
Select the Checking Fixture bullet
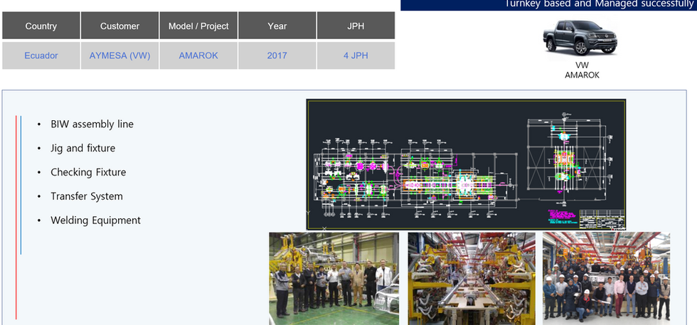click(x=88, y=172)
